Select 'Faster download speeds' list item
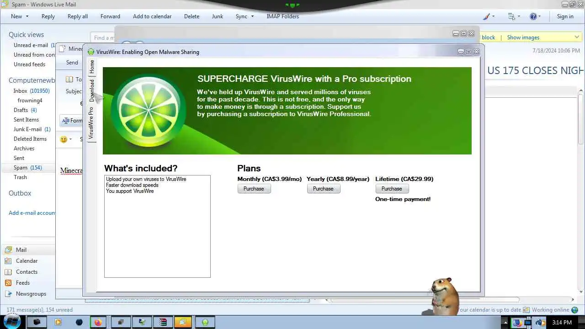 pyautogui.click(x=132, y=185)
